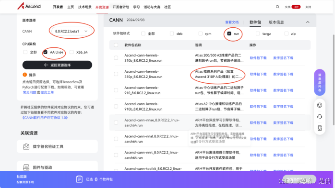Go to 主页 in the navigation

click(71, 7)
